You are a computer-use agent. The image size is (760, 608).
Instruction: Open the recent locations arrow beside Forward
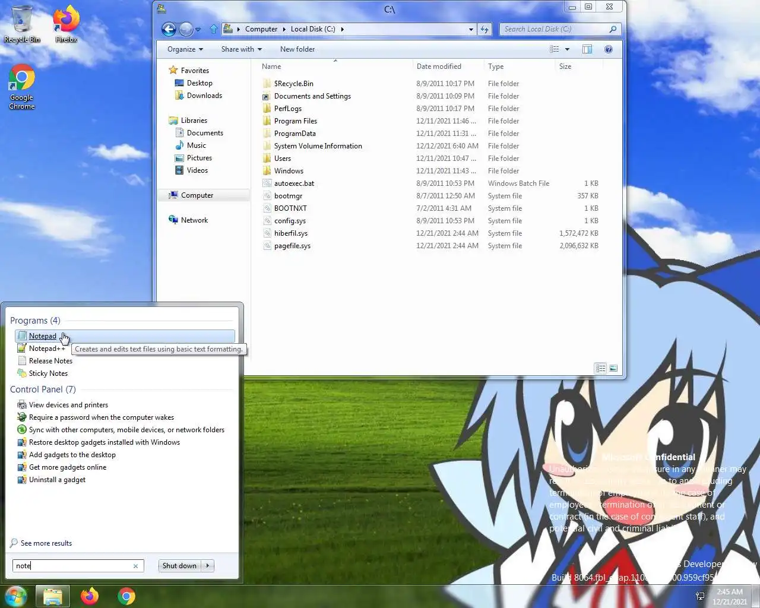[198, 29]
